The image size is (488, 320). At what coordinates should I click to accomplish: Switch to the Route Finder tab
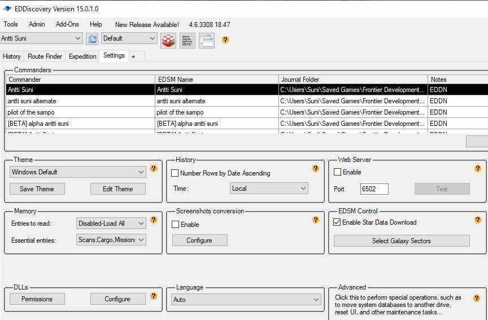tap(45, 56)
